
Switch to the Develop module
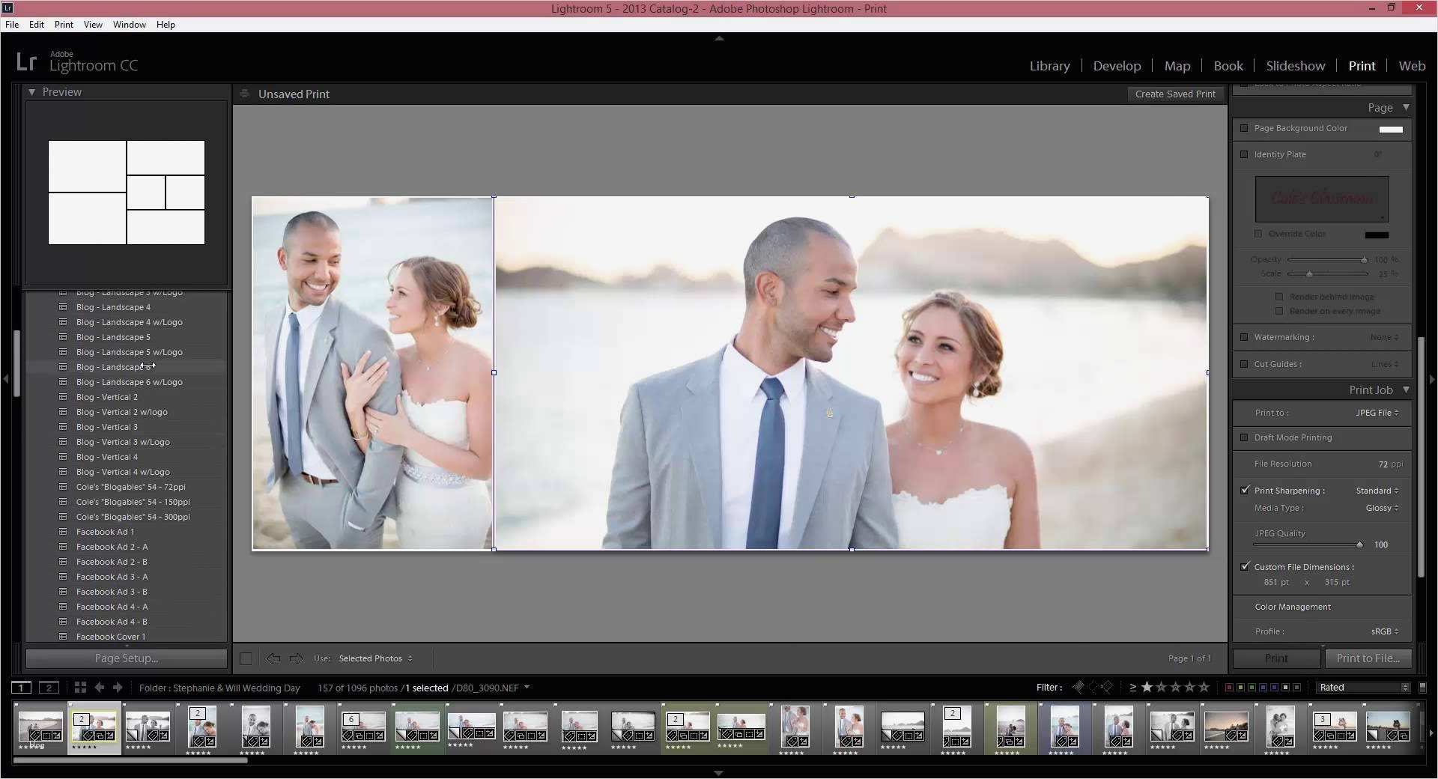pyautogui.click(x=1117, y=66)
